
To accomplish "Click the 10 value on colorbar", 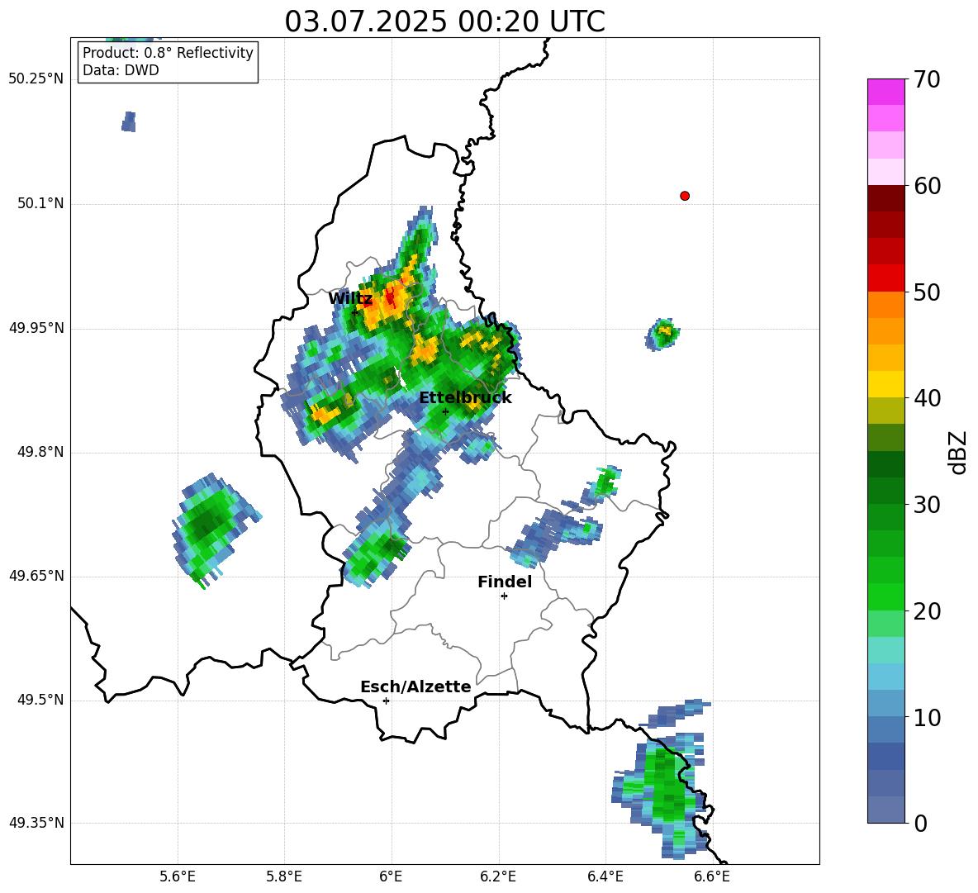I will [927, 717].
